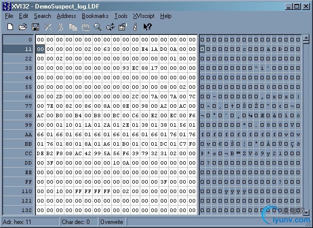Screen dimensions: 313x228
Task: Click the vertical scrollbar thumb
Action: tap(306, 42)
